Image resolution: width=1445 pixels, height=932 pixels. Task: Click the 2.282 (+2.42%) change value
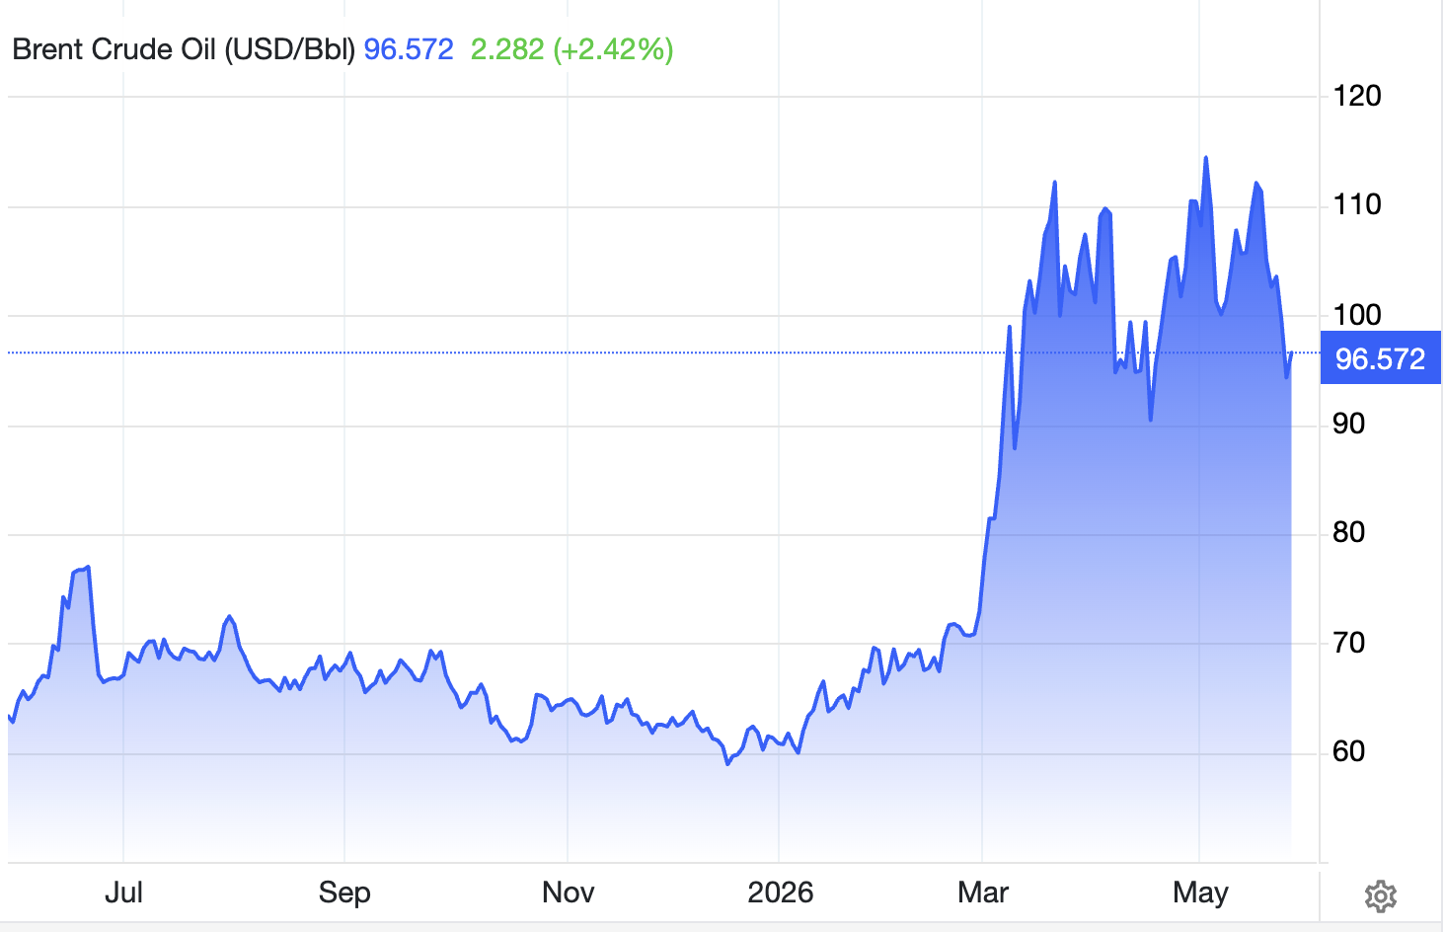pyautogui.click(x=572, y=49)
